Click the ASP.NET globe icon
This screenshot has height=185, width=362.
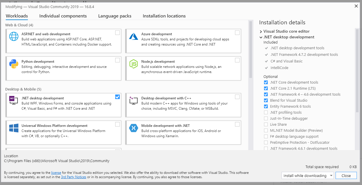point(14,36)
